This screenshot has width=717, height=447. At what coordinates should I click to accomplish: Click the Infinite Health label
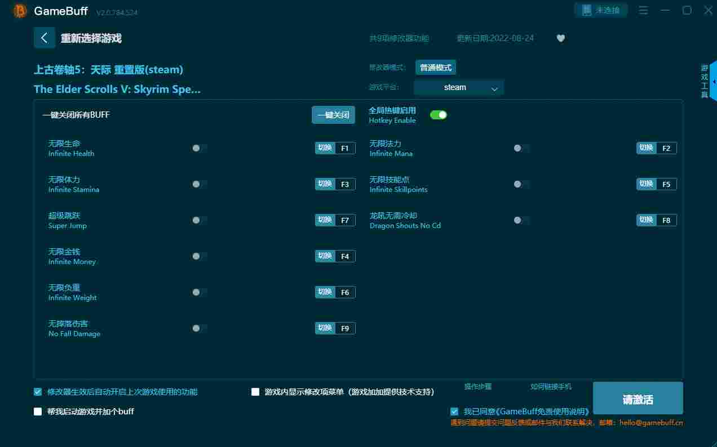tap(71, 154)
